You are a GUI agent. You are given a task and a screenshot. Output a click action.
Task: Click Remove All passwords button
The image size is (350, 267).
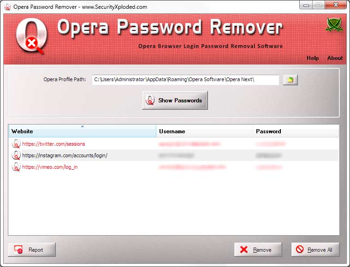coord(315,250)
